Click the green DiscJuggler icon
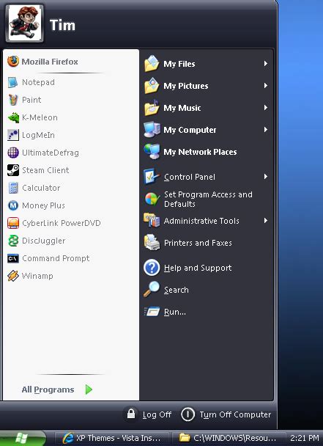Image resolution: width=323 pixels, height=446 pixels. click(x=13, y=241)
